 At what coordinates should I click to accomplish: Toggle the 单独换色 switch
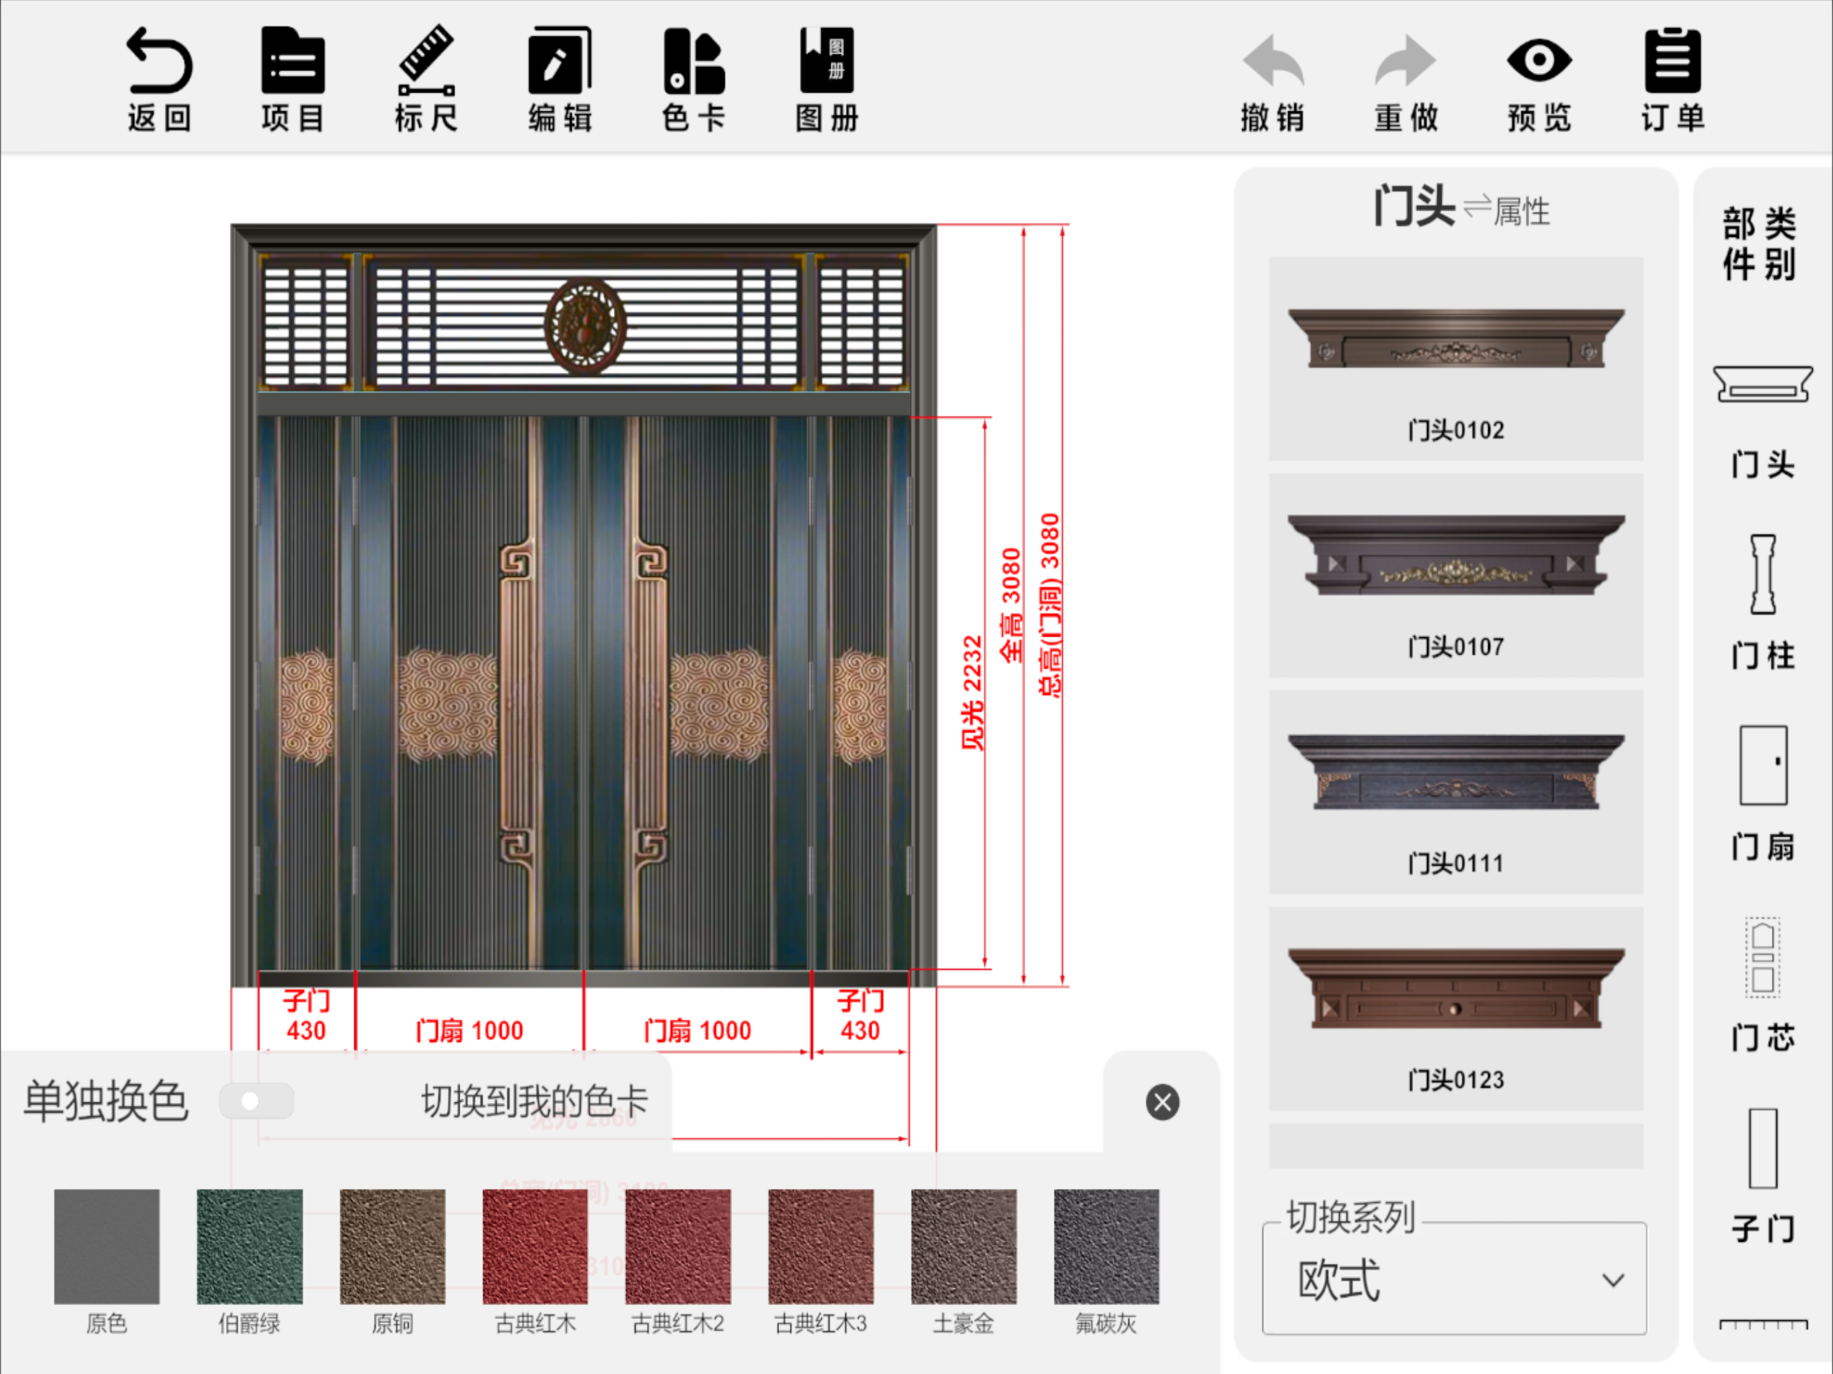257,1102
